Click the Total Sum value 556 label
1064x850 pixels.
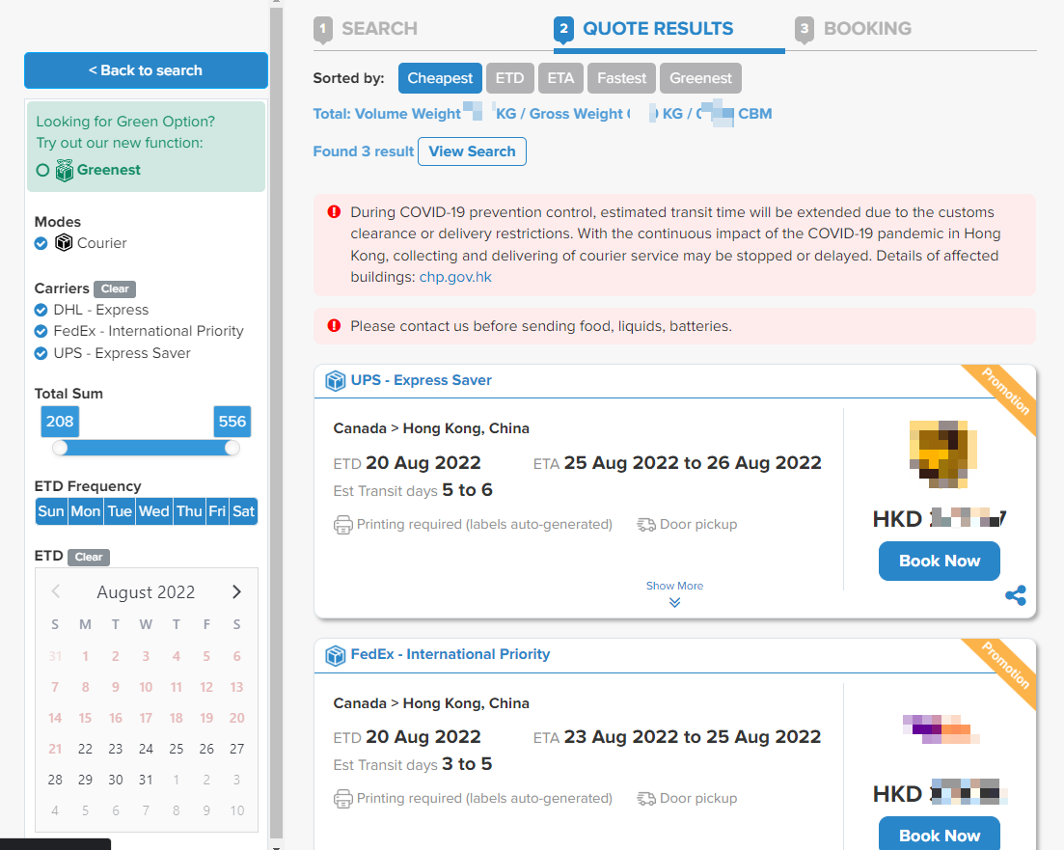(232, 422)
